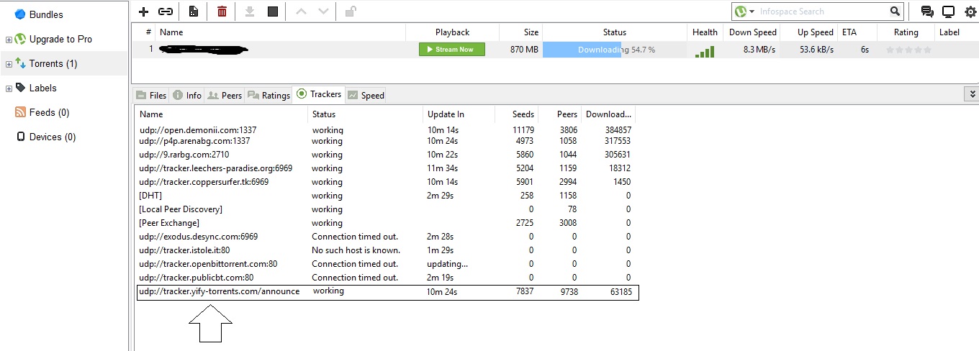
Task: Stop the torrent with the square icon
Action: click(x=272, y=12)
